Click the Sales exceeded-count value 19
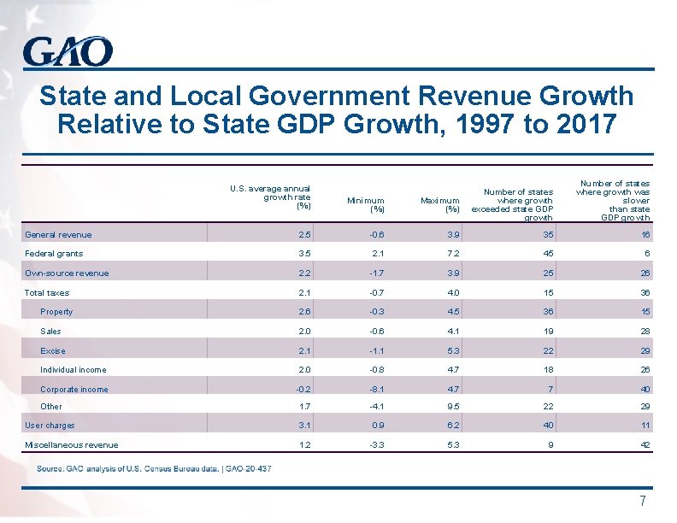The image size is (677, 523). [548, 332]
